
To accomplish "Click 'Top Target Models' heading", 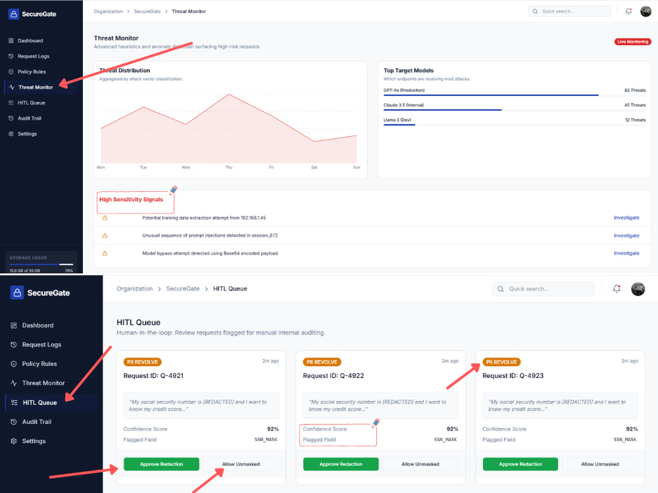I will (x=409, y=70).
